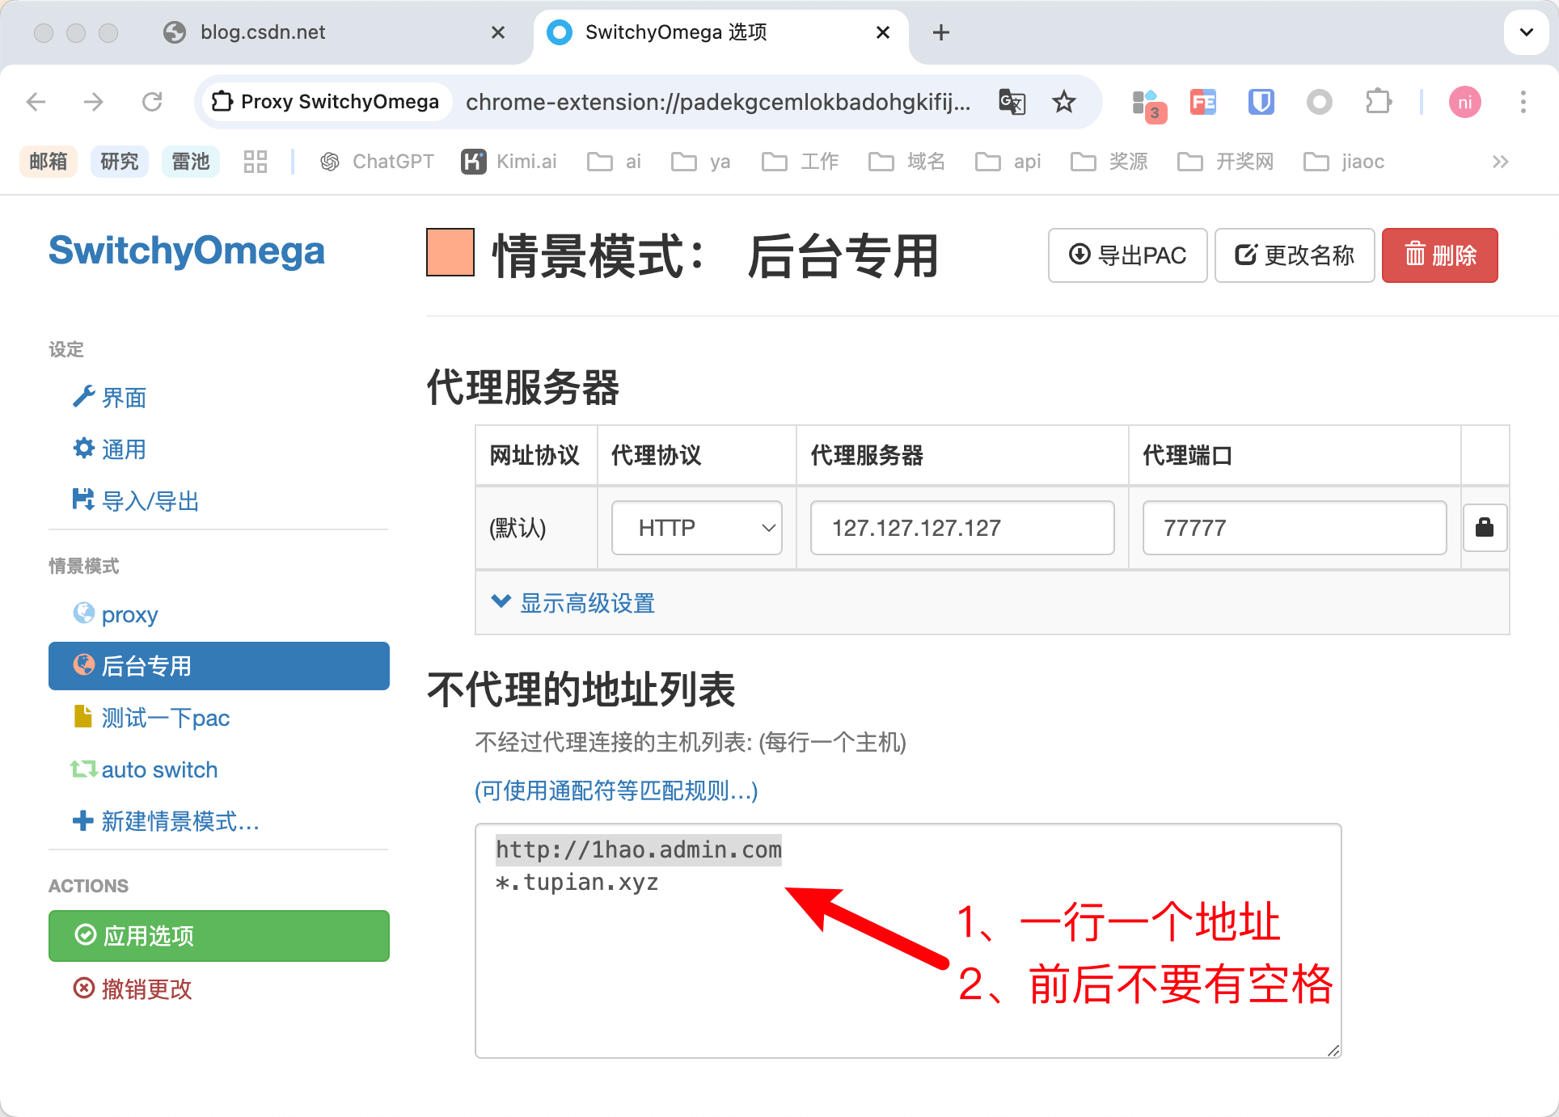This screenshot has height=1117, width=1559.
Task: Select the 测试一下pac profile
Action: coord(165,718)
